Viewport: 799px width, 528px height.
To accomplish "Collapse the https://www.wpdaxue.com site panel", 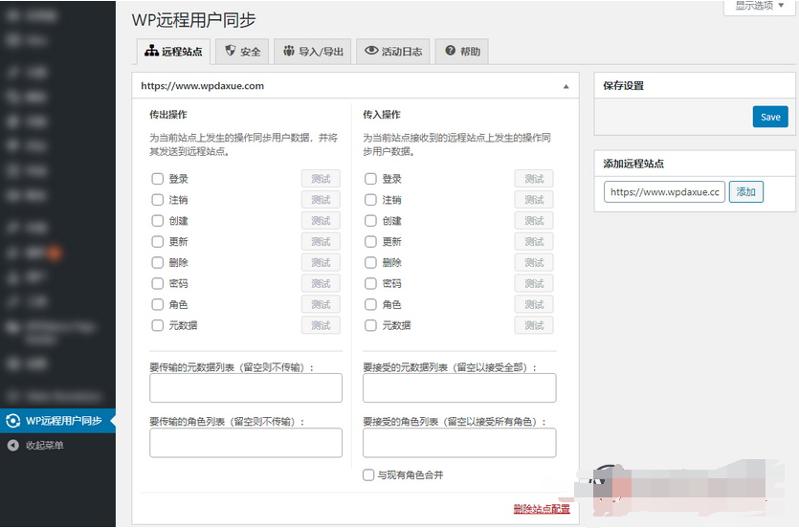I will point(566,86).
